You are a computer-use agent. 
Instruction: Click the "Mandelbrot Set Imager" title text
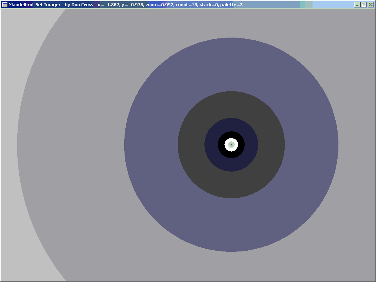[34, 5]
